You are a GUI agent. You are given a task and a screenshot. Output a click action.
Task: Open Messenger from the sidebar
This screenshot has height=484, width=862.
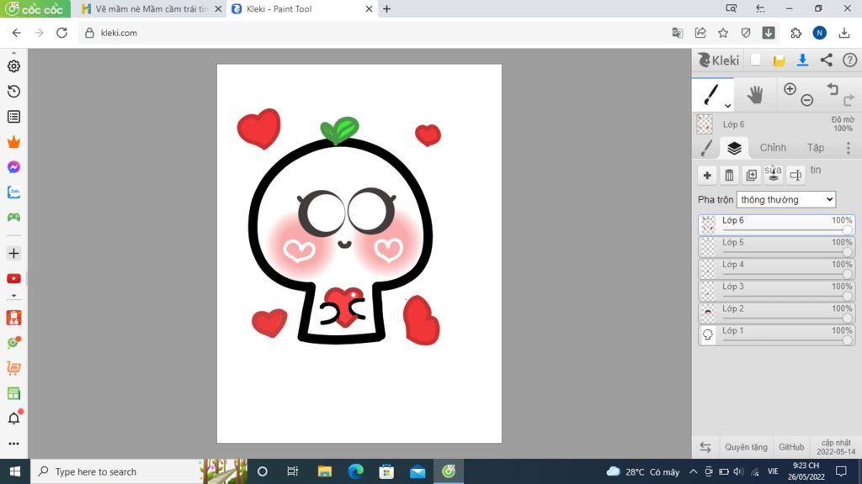pos(13,167)
